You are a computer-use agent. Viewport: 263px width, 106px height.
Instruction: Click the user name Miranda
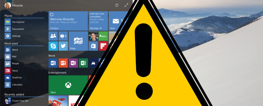point(17,6)
